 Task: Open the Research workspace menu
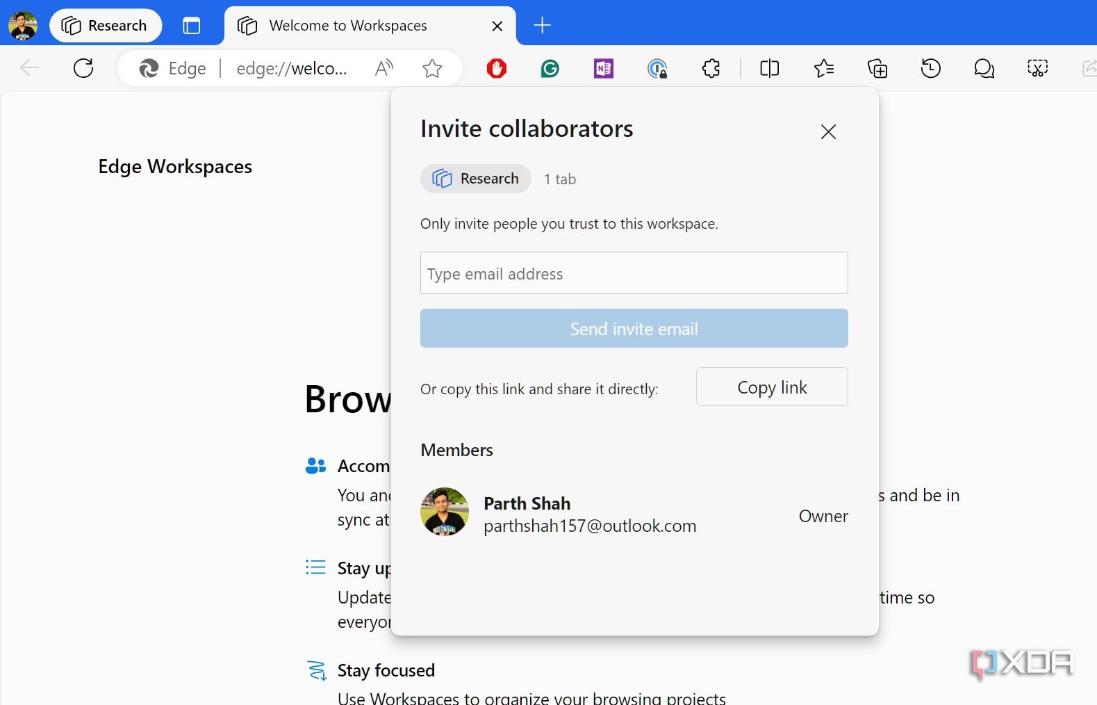click(x=106, y=26)
